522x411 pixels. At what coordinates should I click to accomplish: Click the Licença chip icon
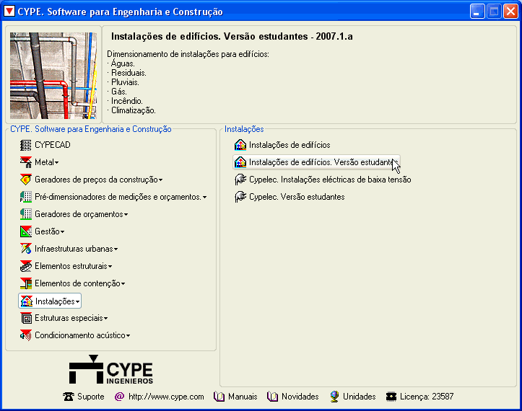(391, 397)
